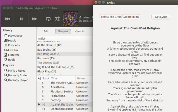
Task: Click Unknown genre of Anesthesia row
Action: [x=82, y=87]
